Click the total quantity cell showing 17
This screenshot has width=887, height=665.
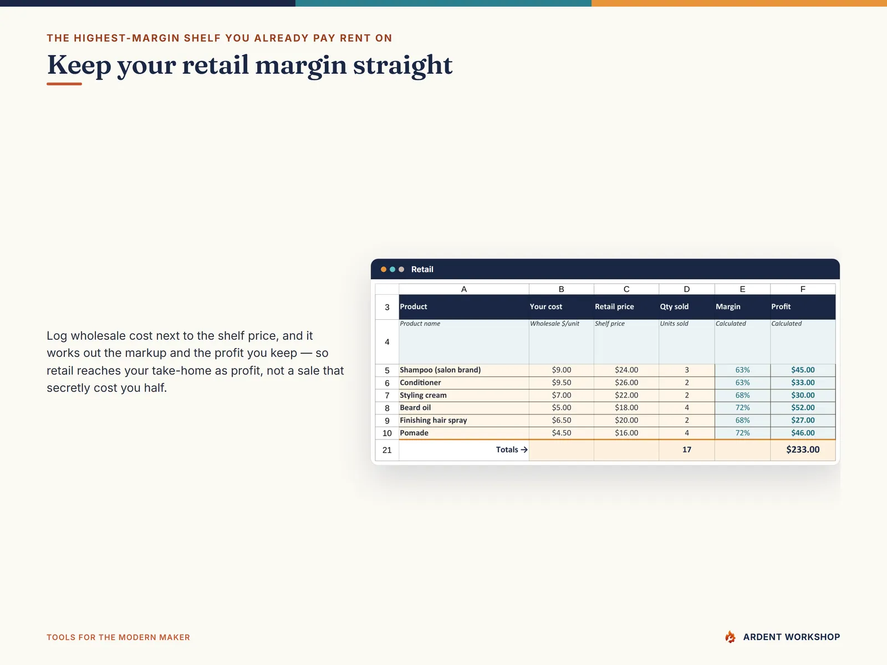pos(687,450)
